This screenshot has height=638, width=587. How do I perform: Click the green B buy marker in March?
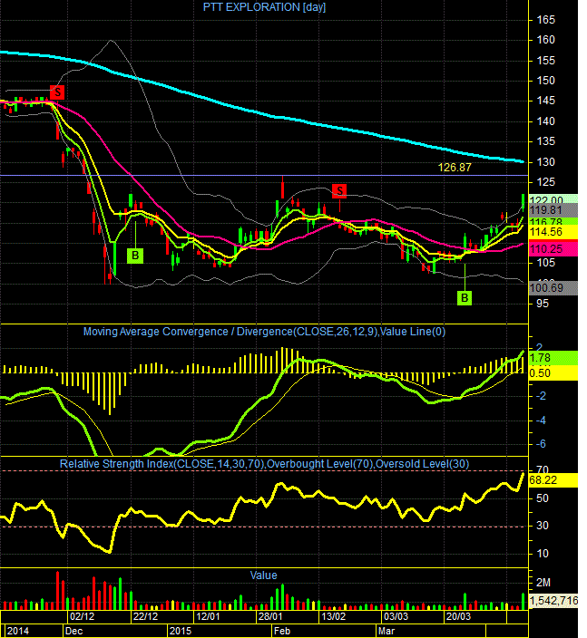[x=465, y=298]
